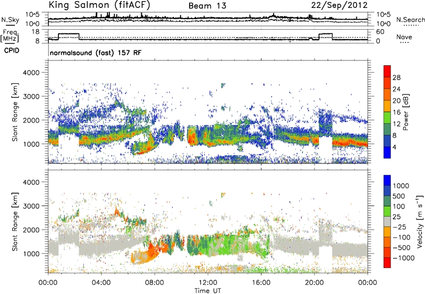Click the 'Nave' legend label
This screenshot has height=294, width=425.
(404, 37)
